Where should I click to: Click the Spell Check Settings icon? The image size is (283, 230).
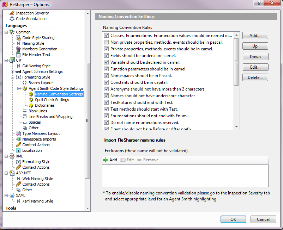tap(31, 100)
